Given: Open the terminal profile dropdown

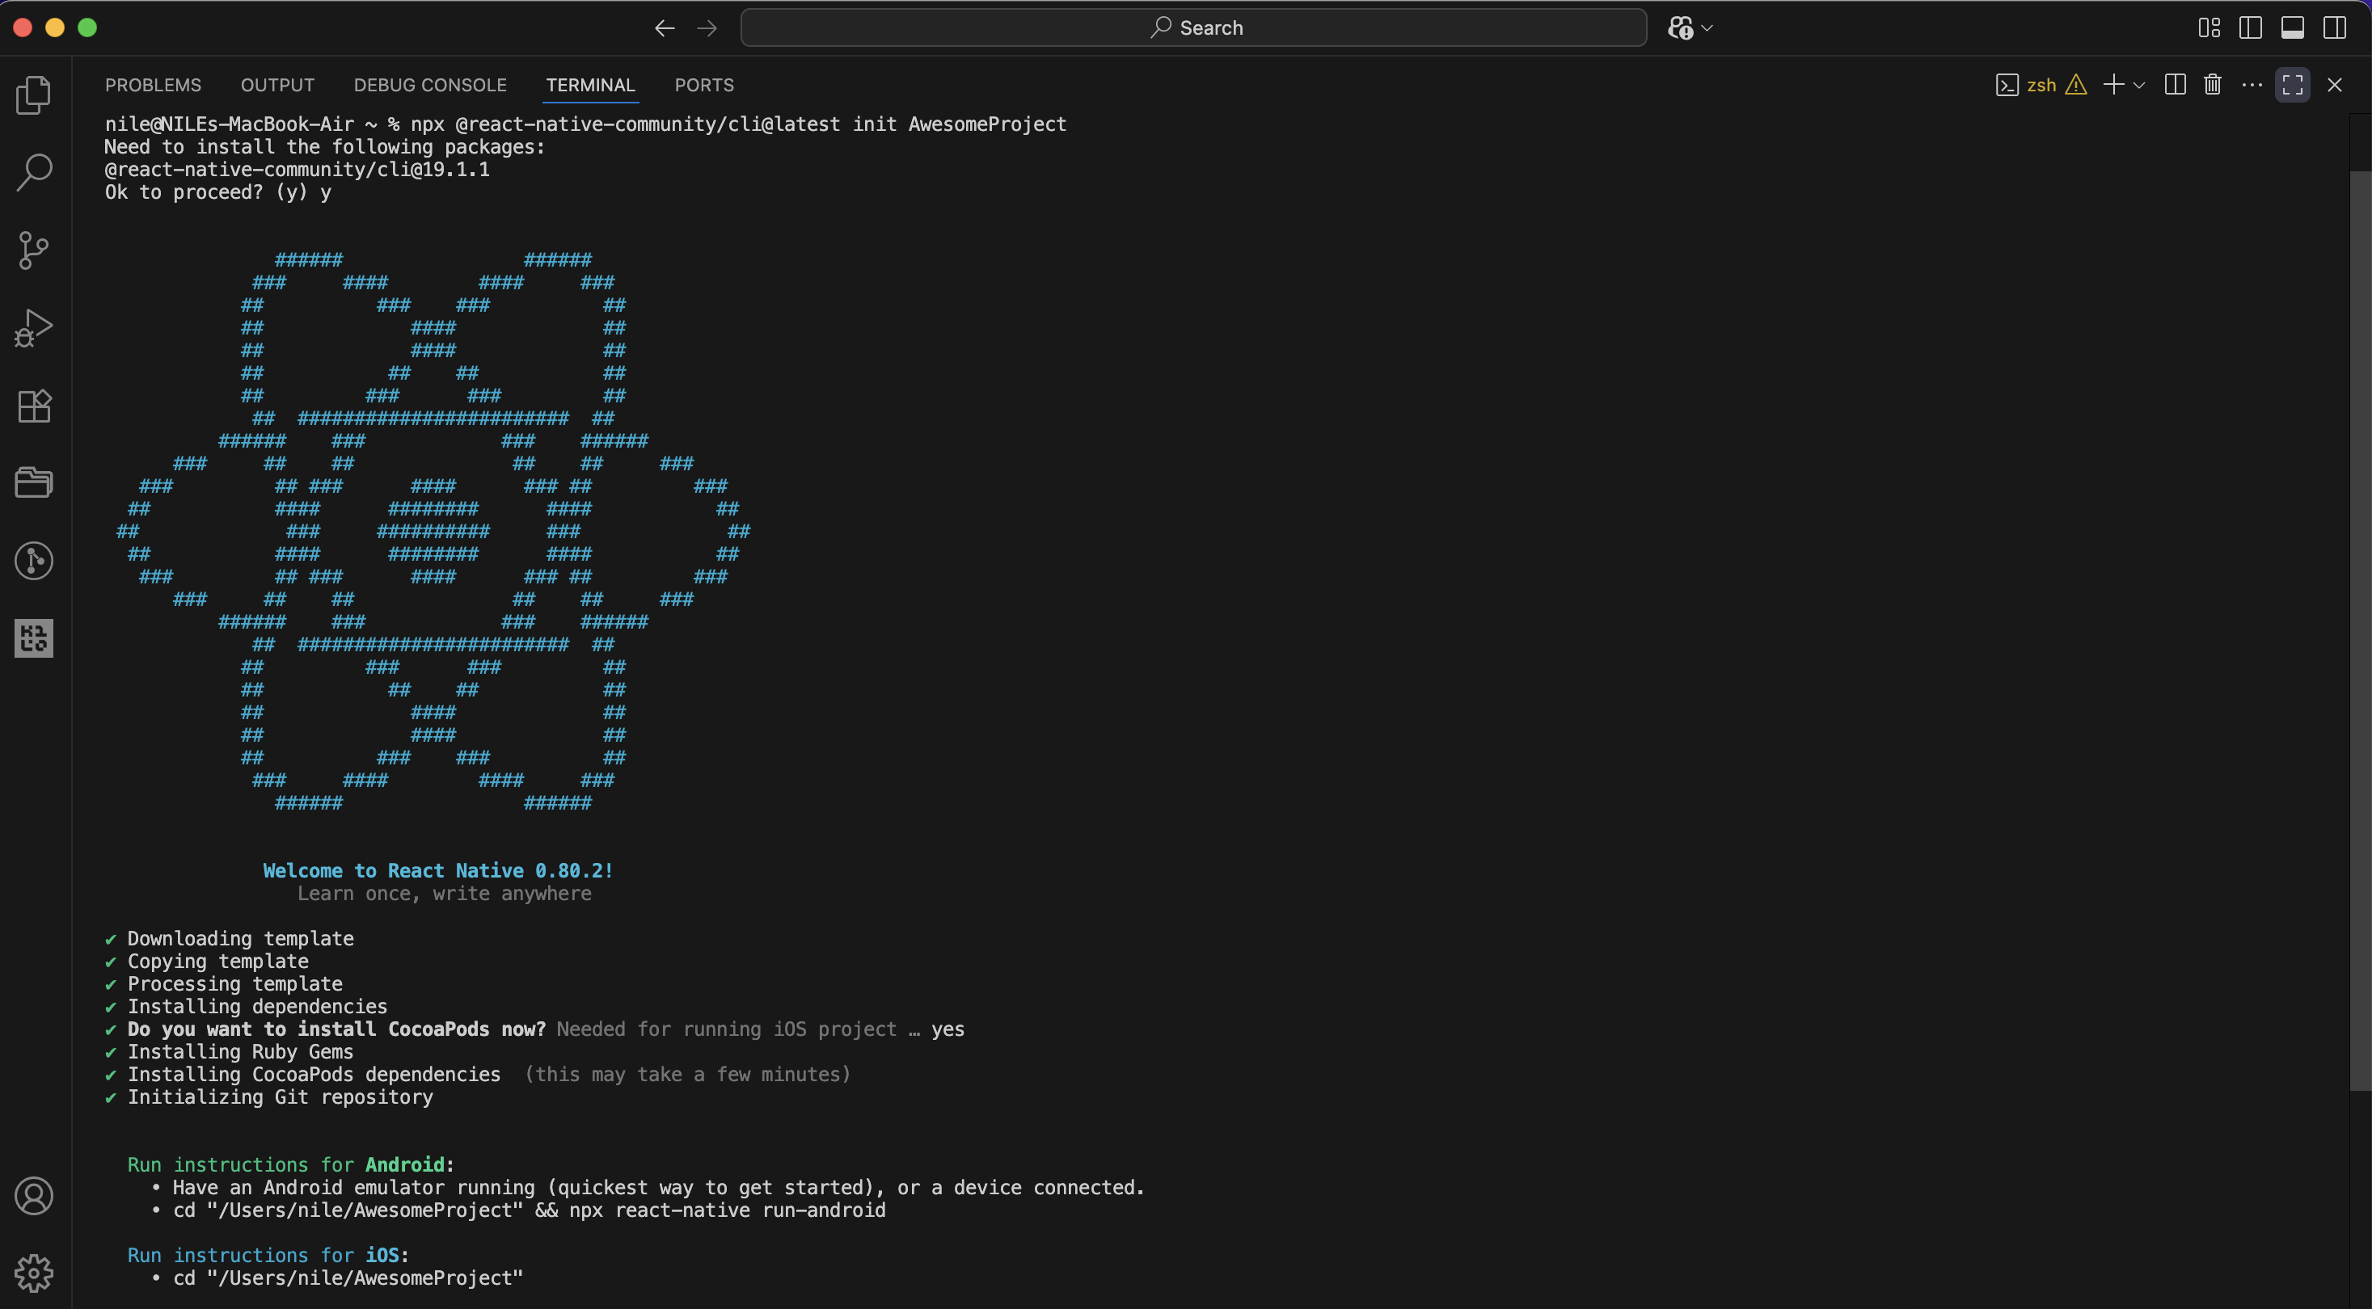Looking at the screenshot, I should 2139,84.
